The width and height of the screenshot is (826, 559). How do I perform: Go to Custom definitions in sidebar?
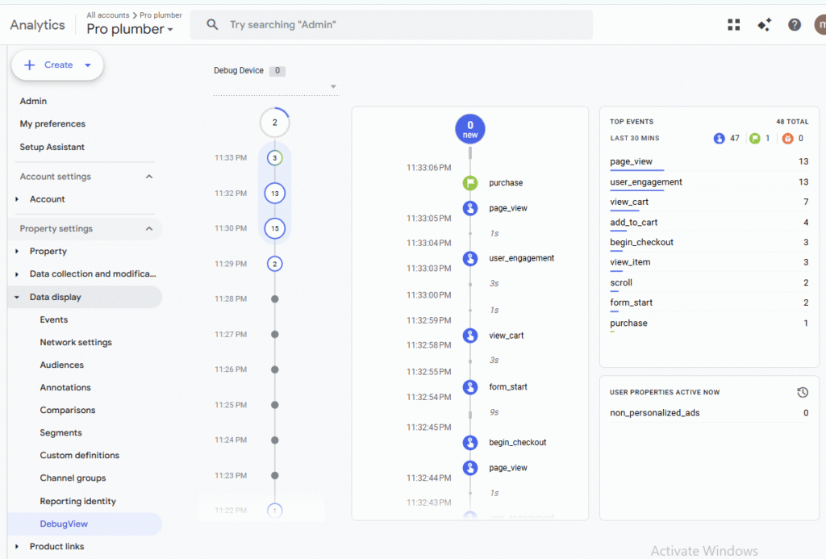click(80, 456)
